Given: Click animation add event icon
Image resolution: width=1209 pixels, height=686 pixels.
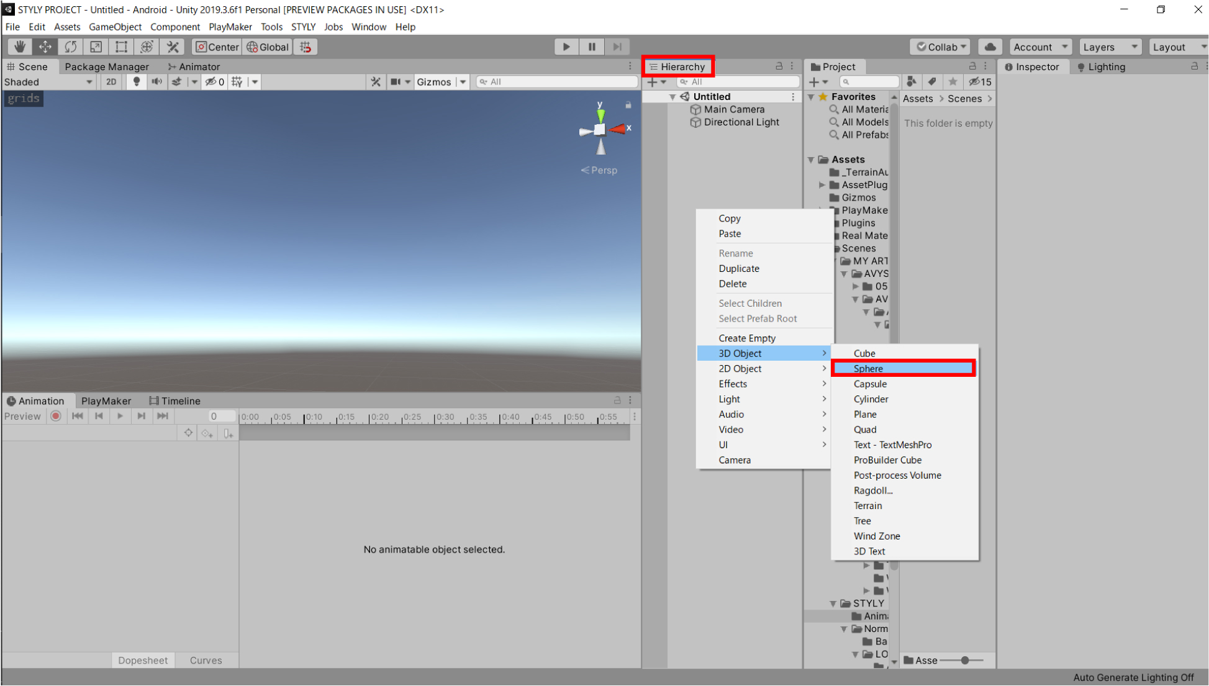Looking at the screenshot, I should click(228, 433).
